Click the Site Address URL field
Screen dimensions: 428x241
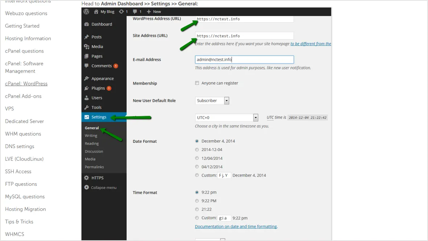pyautogui.click(x=244, y=36)
